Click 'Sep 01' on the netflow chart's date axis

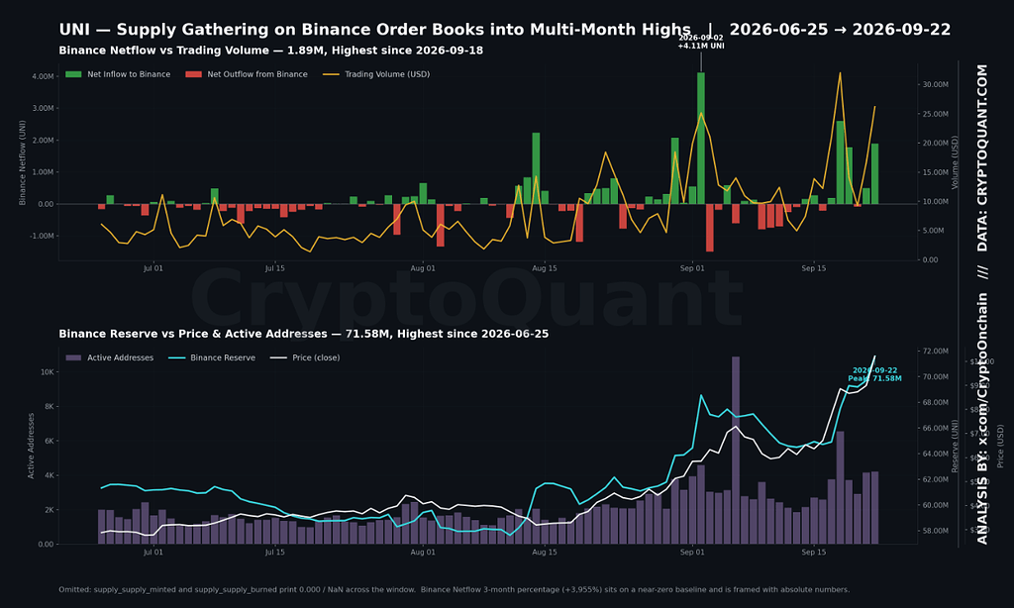click(x=692, y=268)
